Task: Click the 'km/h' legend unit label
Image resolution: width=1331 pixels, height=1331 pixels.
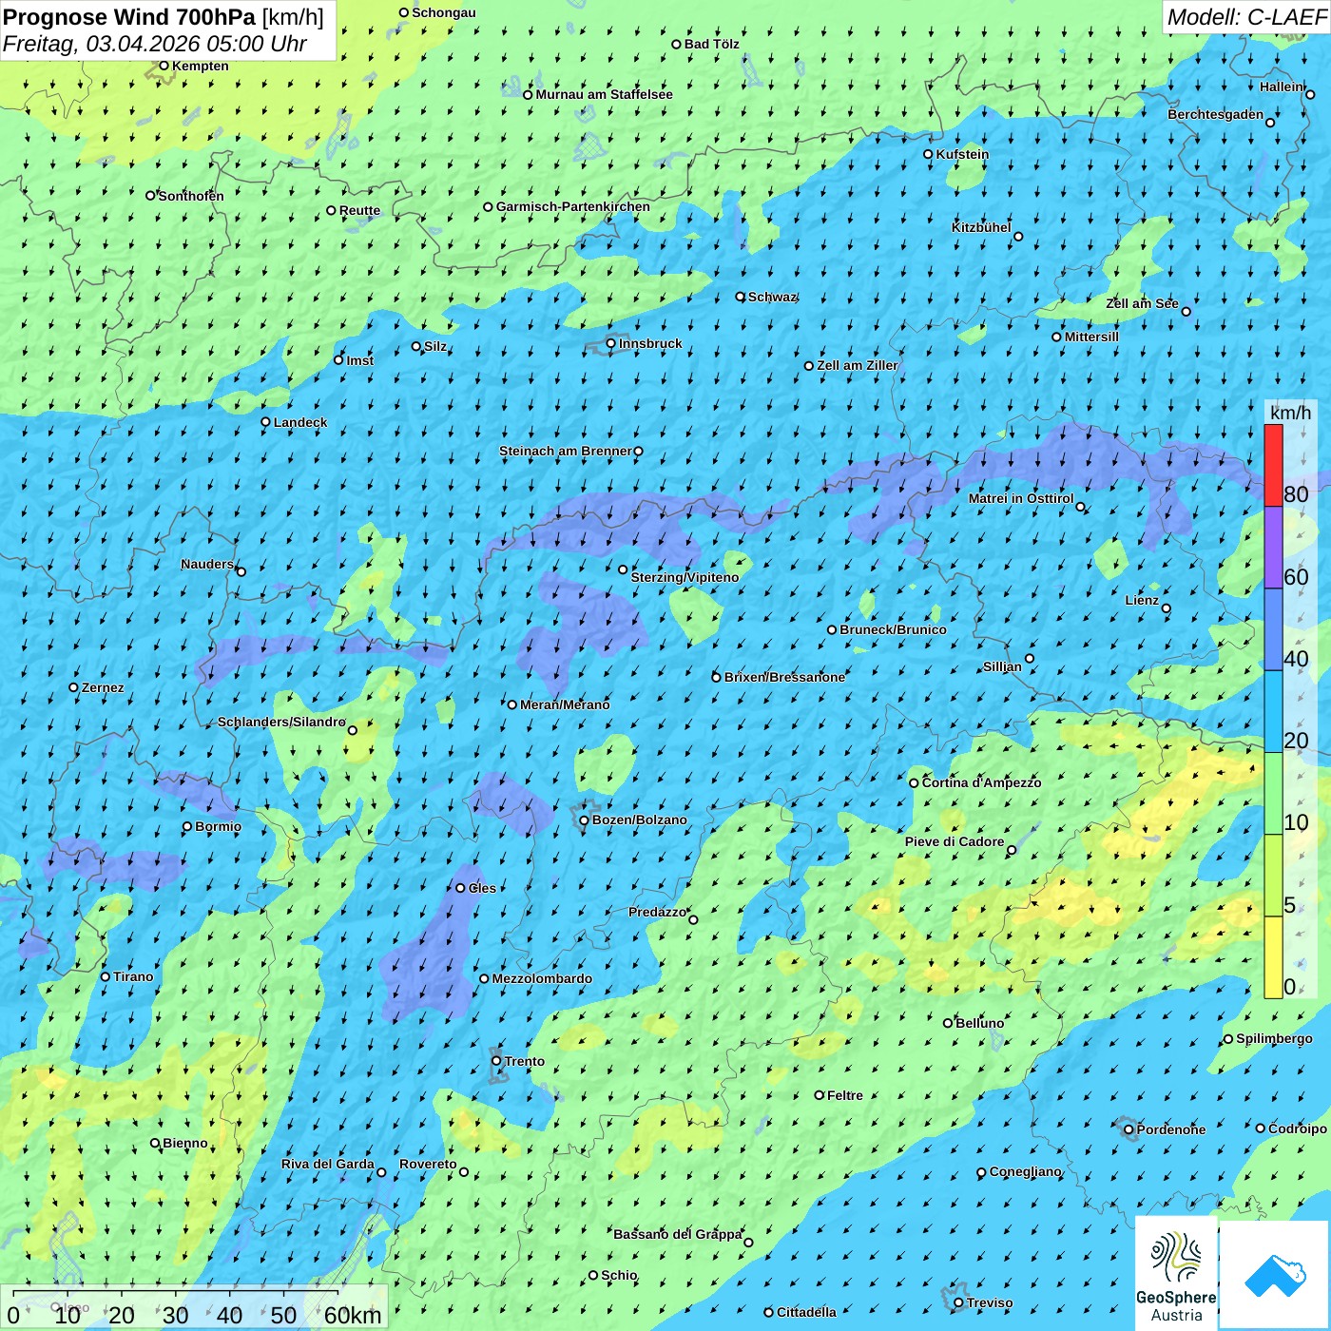Action: [x=1290, y=413]
